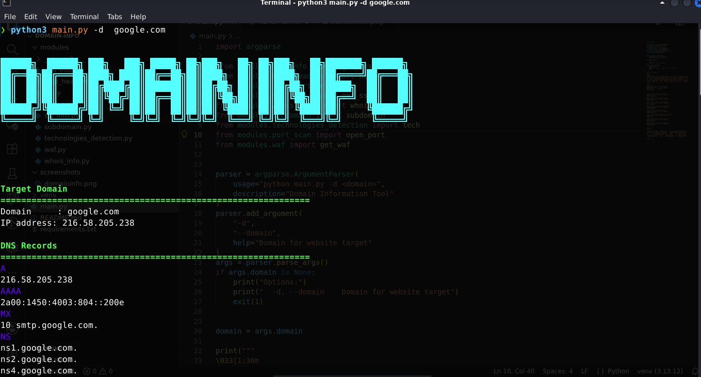
Task: Open subdomain.py in VS Code explorer
Action: (68, 127)
